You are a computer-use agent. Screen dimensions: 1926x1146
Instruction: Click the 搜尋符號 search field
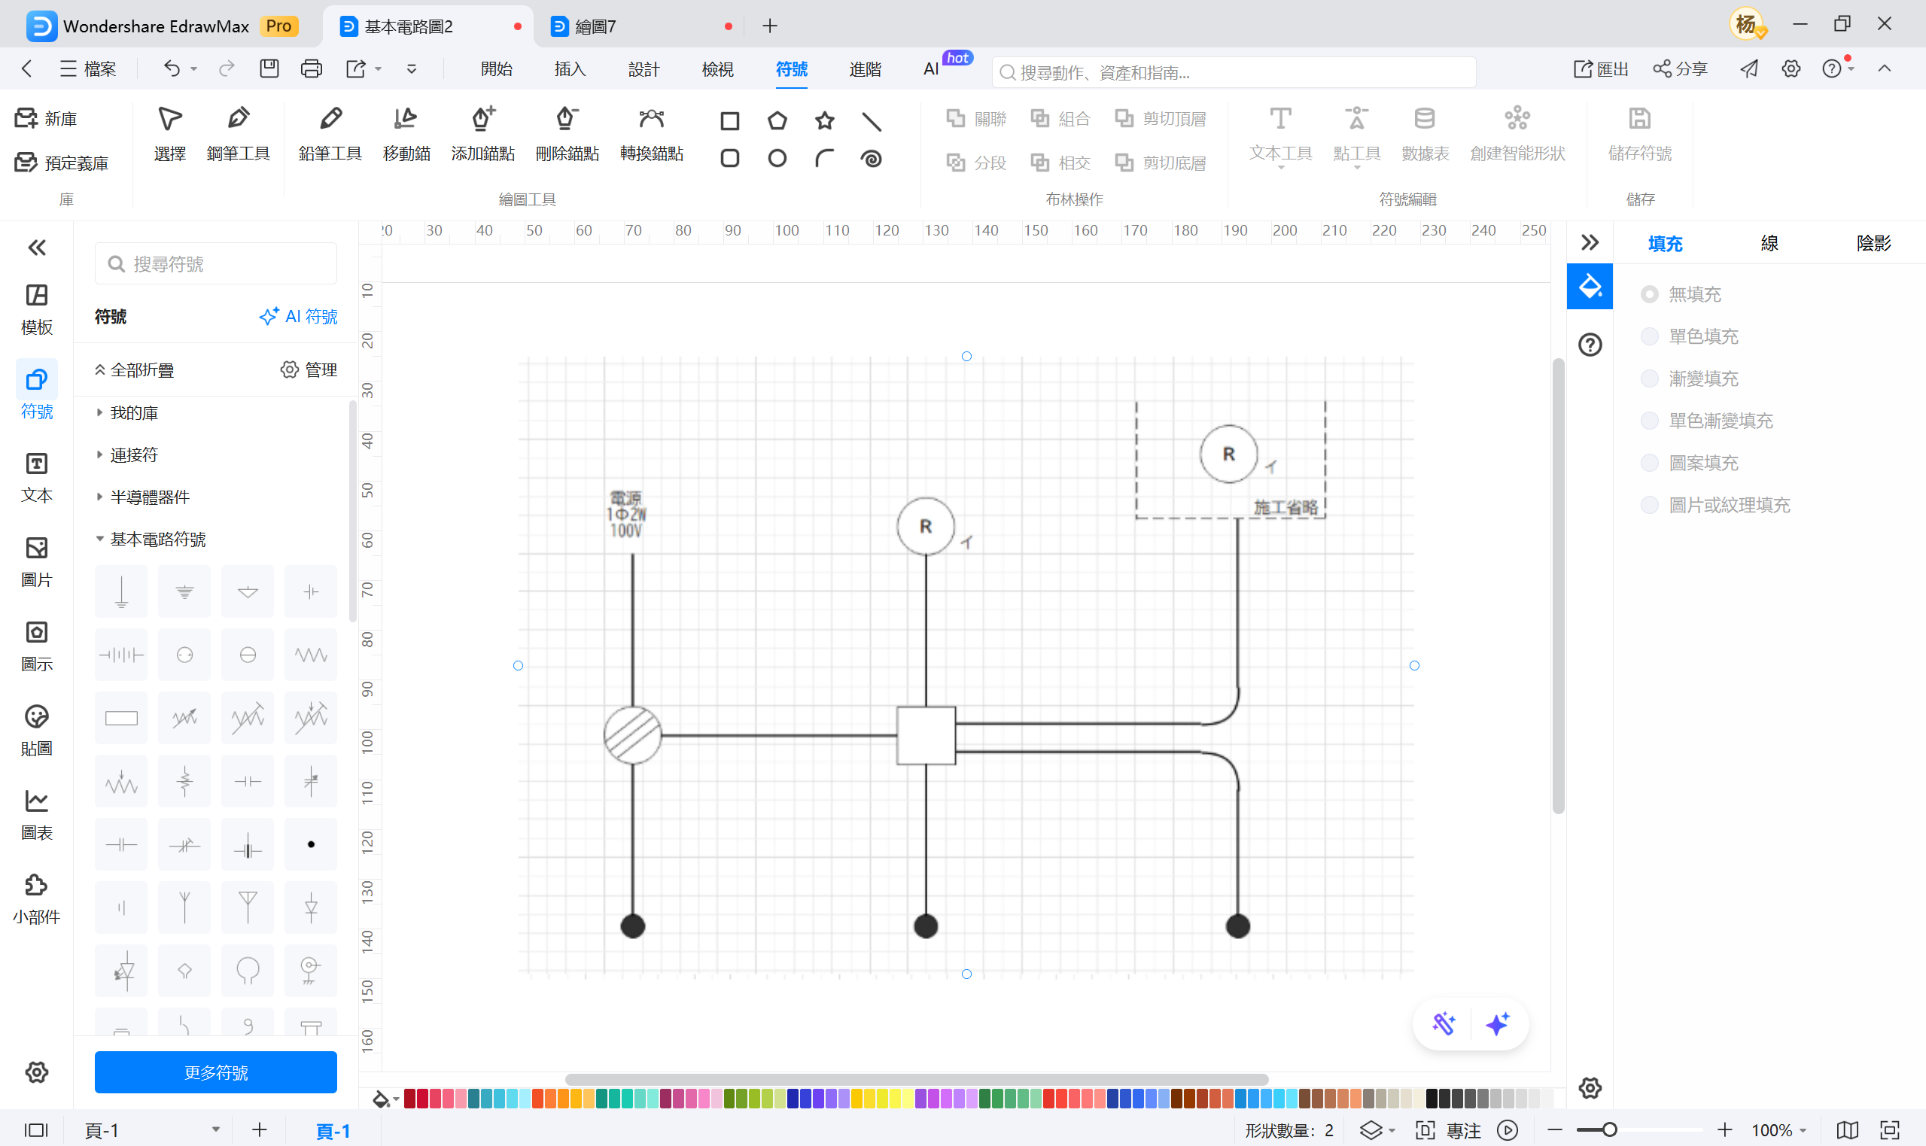tap(215, 264)
